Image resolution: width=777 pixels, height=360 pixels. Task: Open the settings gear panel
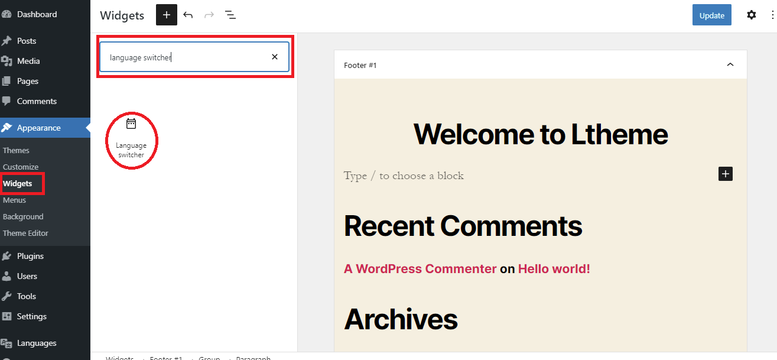coord(752,15)
